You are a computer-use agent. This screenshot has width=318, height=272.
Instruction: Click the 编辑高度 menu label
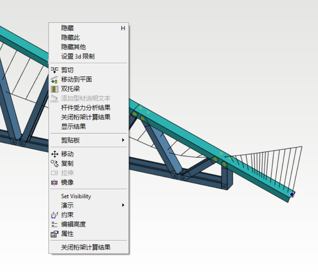click(73, 224)
